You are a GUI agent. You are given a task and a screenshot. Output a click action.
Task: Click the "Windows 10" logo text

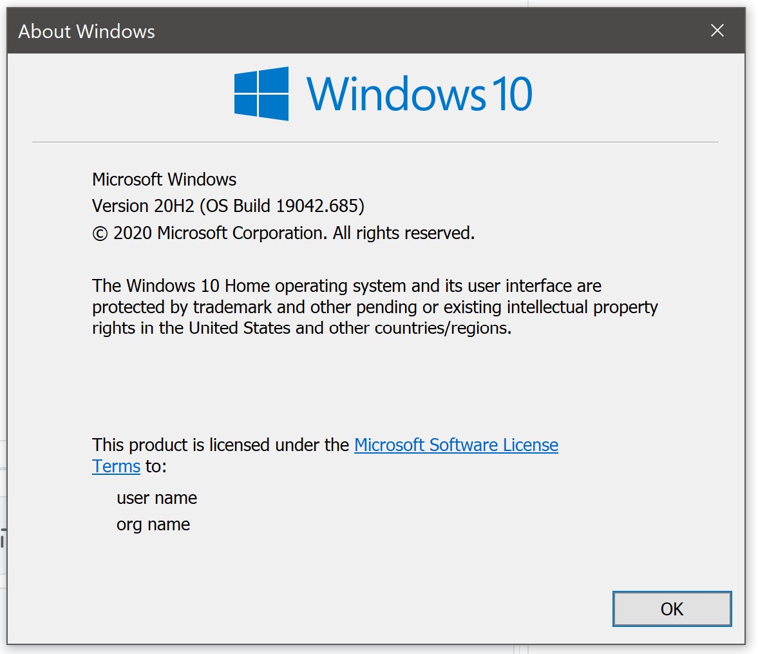pyautogui.click(x=420, y=94)
